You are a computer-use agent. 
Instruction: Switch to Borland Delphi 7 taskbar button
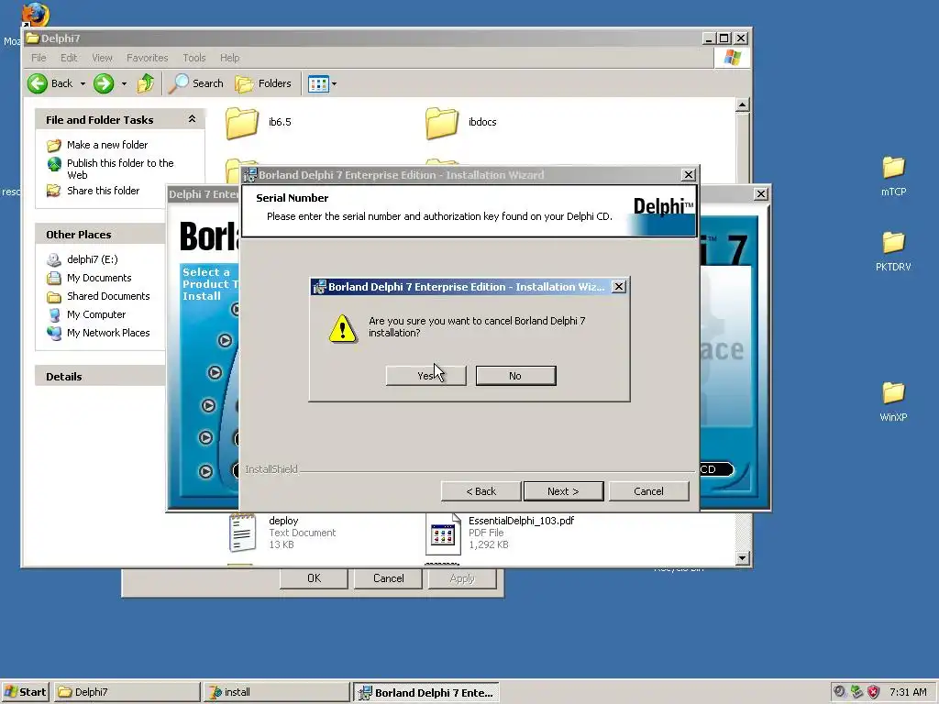point(425,692)
